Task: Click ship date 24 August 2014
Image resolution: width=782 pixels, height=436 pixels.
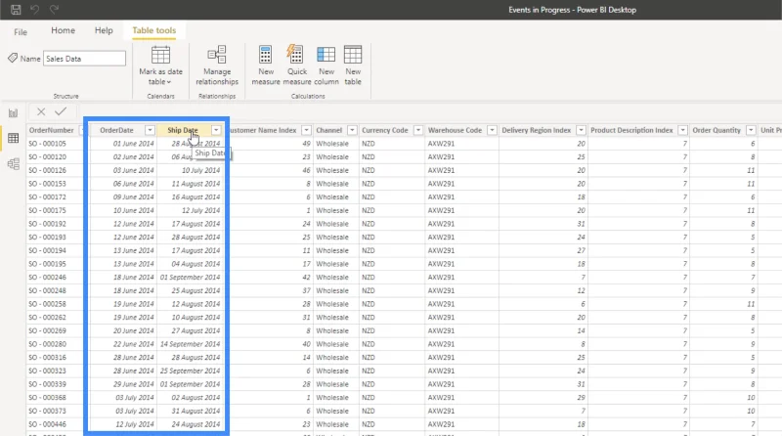Action: pyautogui.click(x=195, y=424)
